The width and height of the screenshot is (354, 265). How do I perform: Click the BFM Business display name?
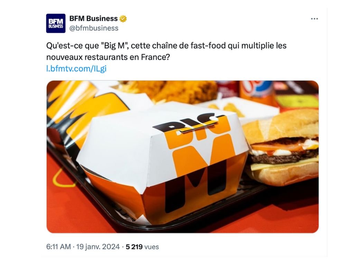[93, 19]
